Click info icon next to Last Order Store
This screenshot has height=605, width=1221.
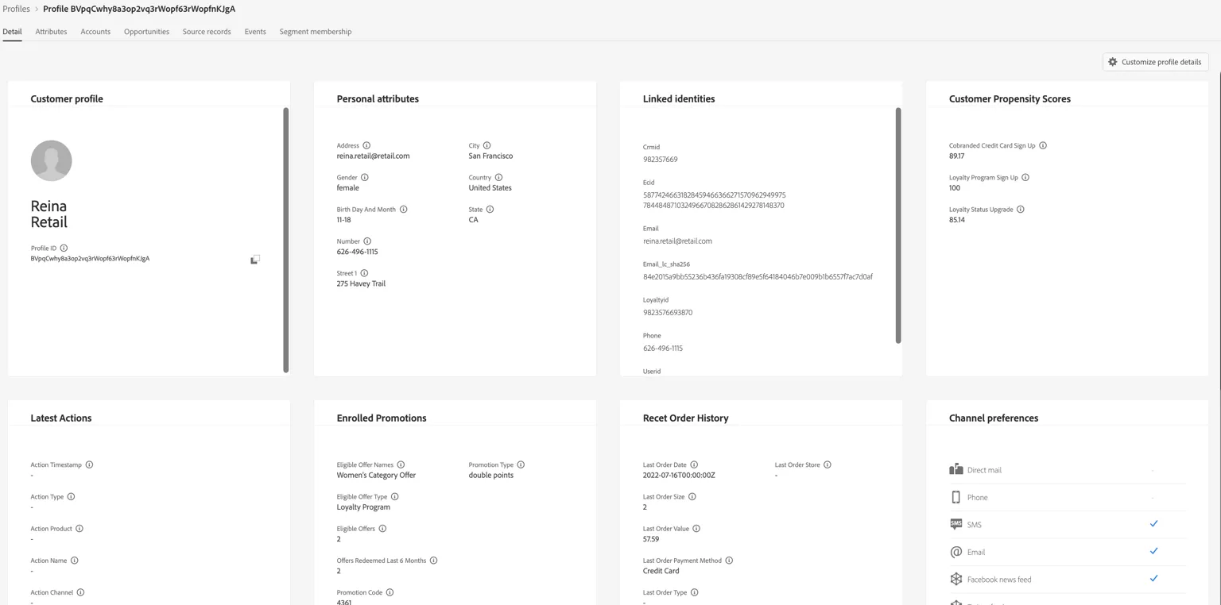pos(828,464)
